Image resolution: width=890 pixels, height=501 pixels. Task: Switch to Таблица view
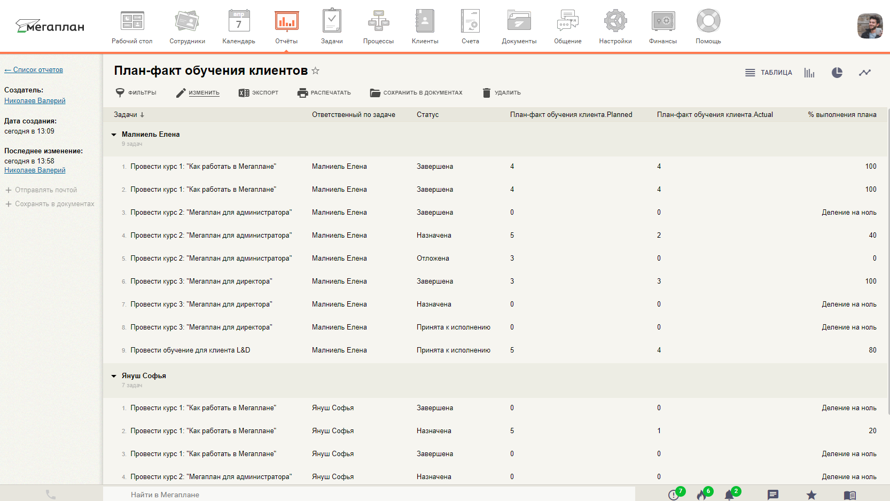coord(768,73)
